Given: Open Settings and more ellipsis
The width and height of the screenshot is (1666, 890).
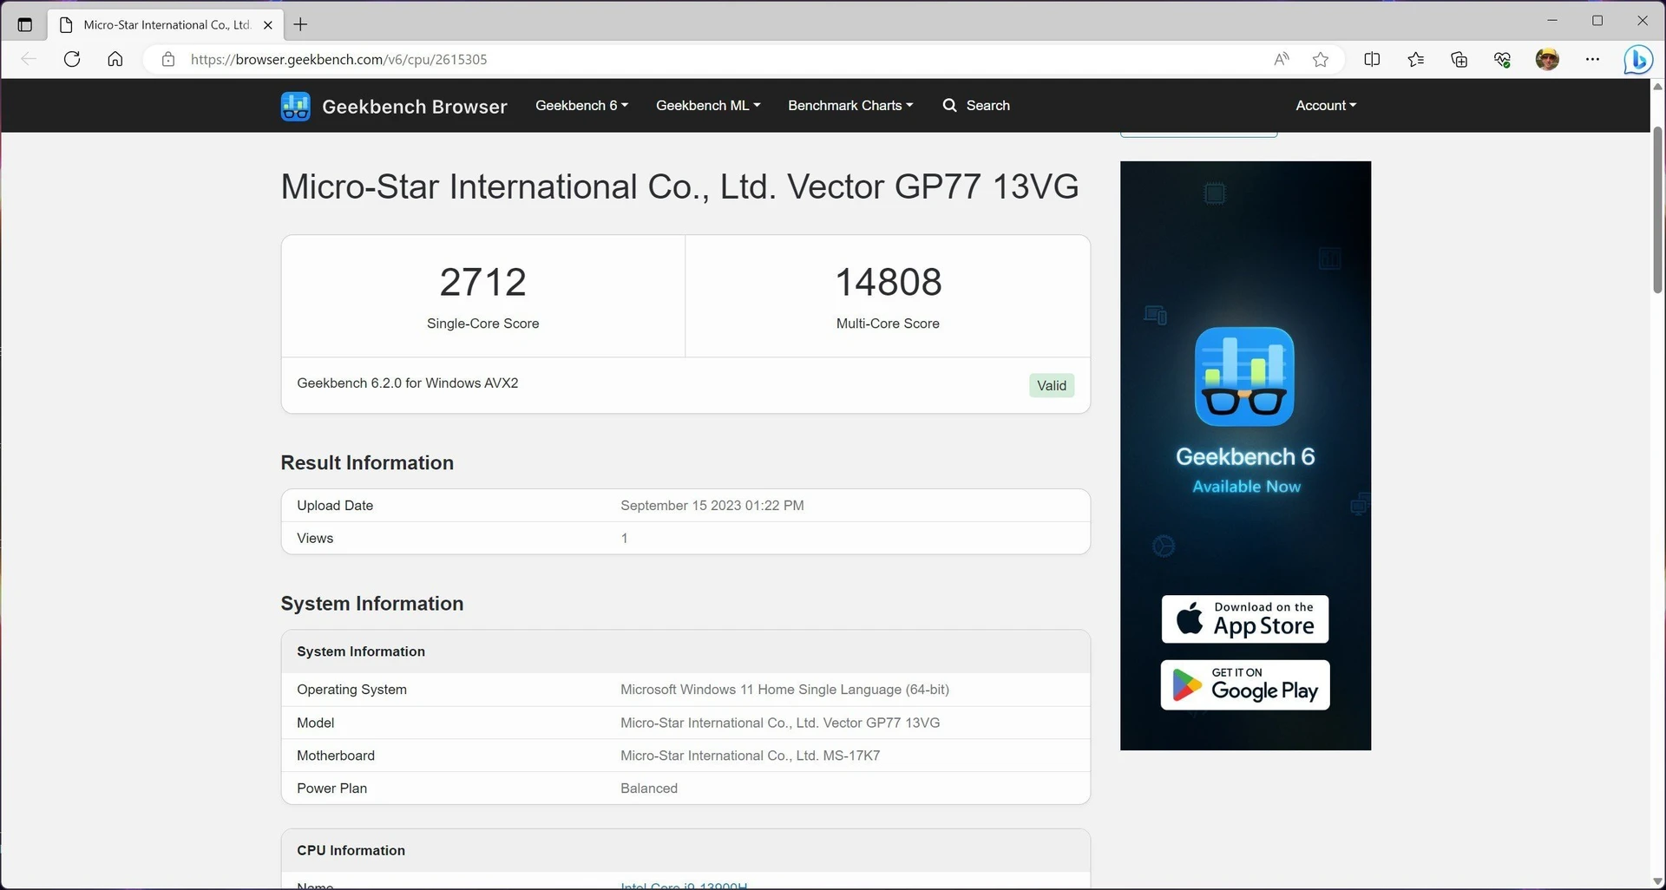Looking at the screenshot, I should [1592, 59].
